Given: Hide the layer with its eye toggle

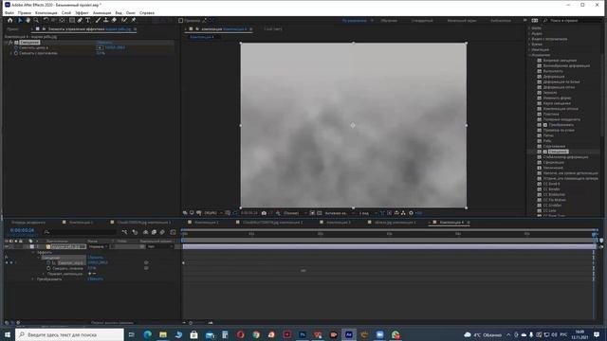Looking at the screenshot, I should pos(7,246).
